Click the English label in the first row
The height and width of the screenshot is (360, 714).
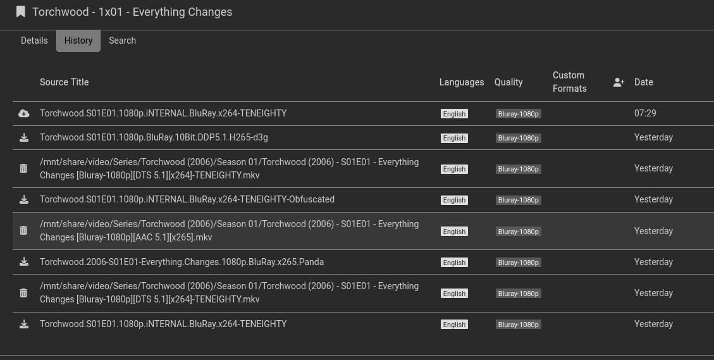point(454,114)
